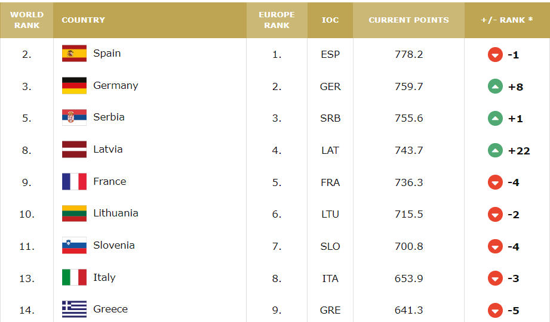Image resolution: width=550 pixels, height=322 pixels.
Task: Sort by Current Points column header
Action: click(408, 20)
